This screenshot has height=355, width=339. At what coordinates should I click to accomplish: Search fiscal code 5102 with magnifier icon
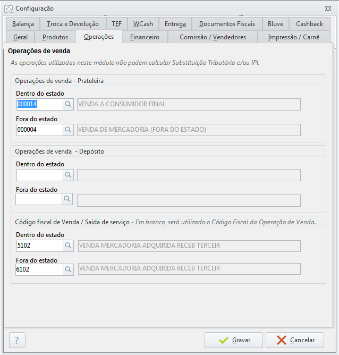click(x=68, y=246)
